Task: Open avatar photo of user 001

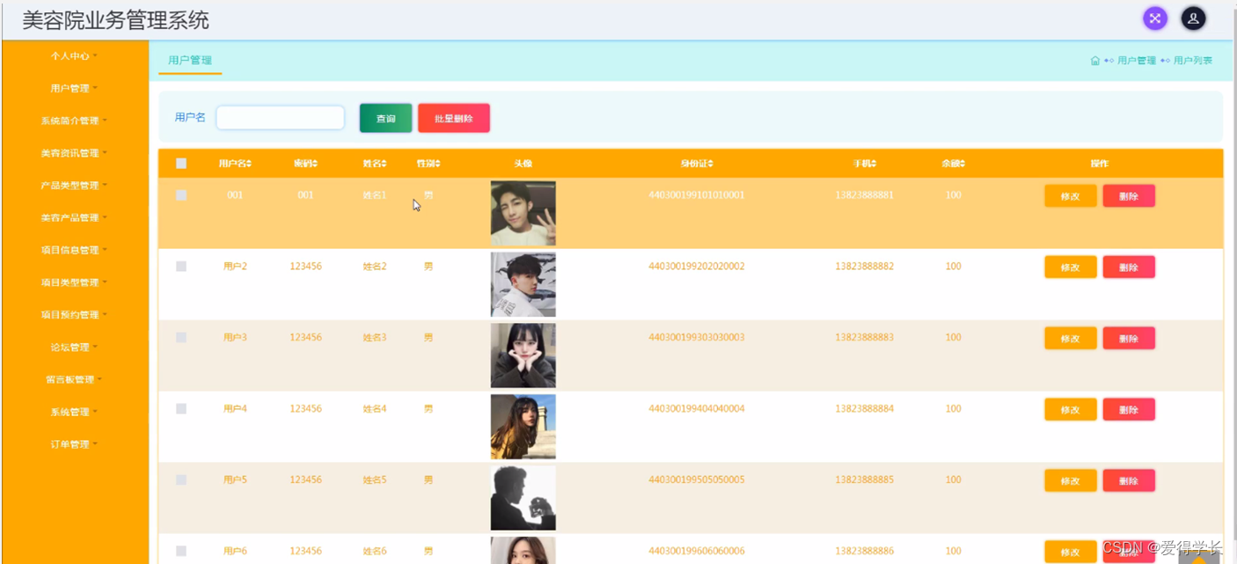Action: tap(523, 214)
